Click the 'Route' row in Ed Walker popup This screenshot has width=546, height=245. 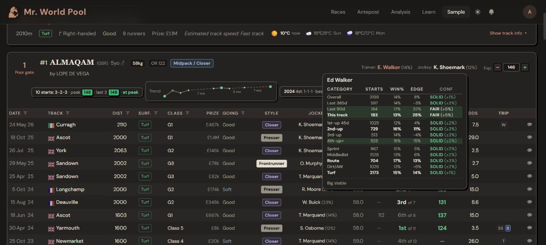pos(394,161)
